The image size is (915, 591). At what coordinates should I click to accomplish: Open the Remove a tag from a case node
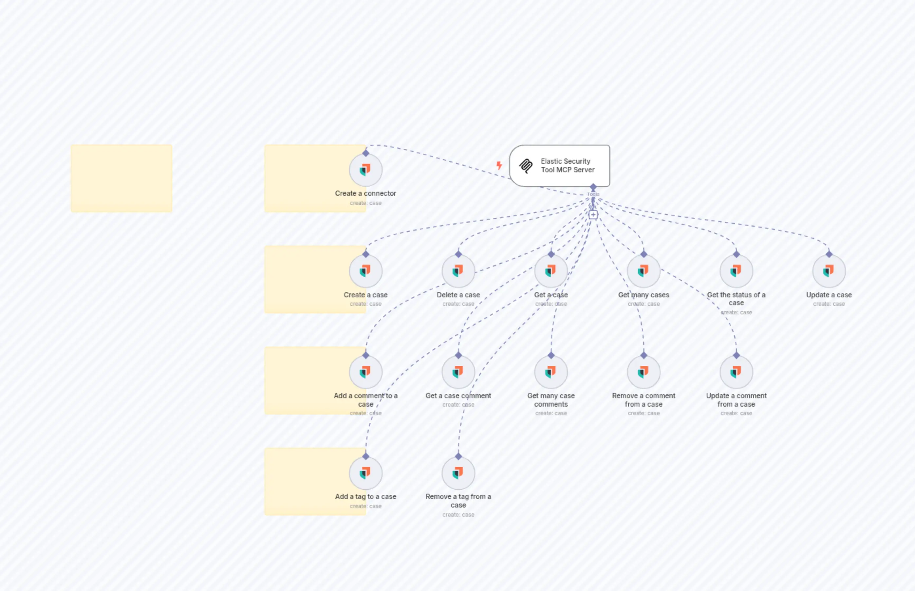(x=458, y=473)
